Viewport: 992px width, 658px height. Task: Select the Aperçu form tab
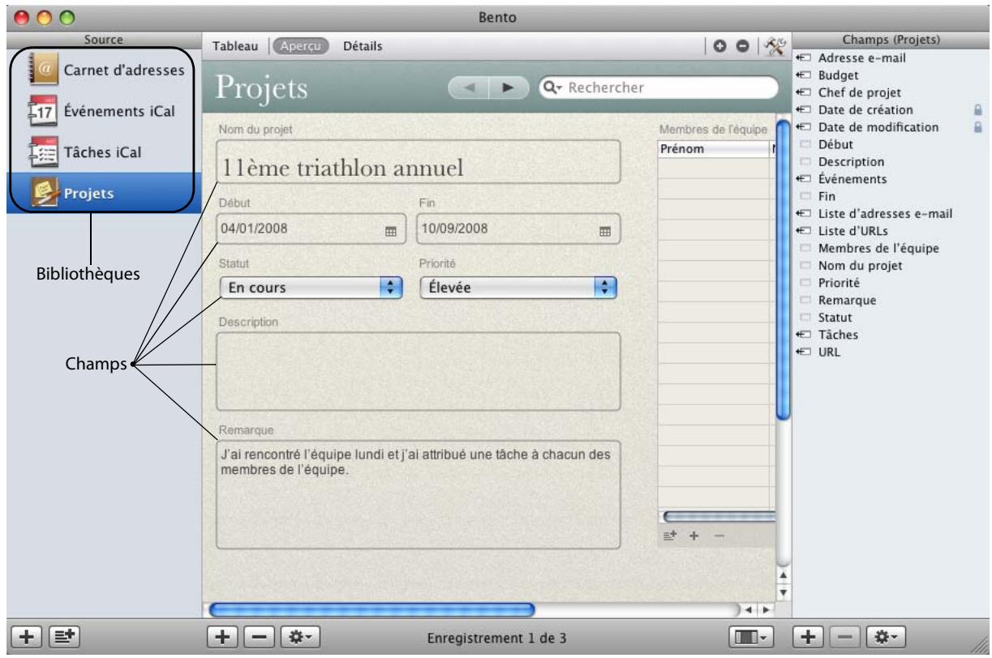(x=300, y=47)
